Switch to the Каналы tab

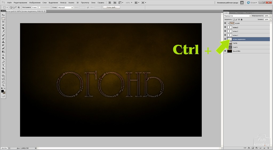click(232, 13)
